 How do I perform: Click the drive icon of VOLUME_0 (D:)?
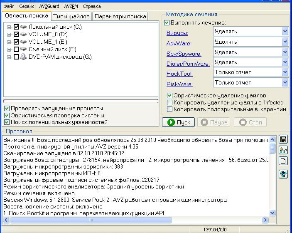23,34
